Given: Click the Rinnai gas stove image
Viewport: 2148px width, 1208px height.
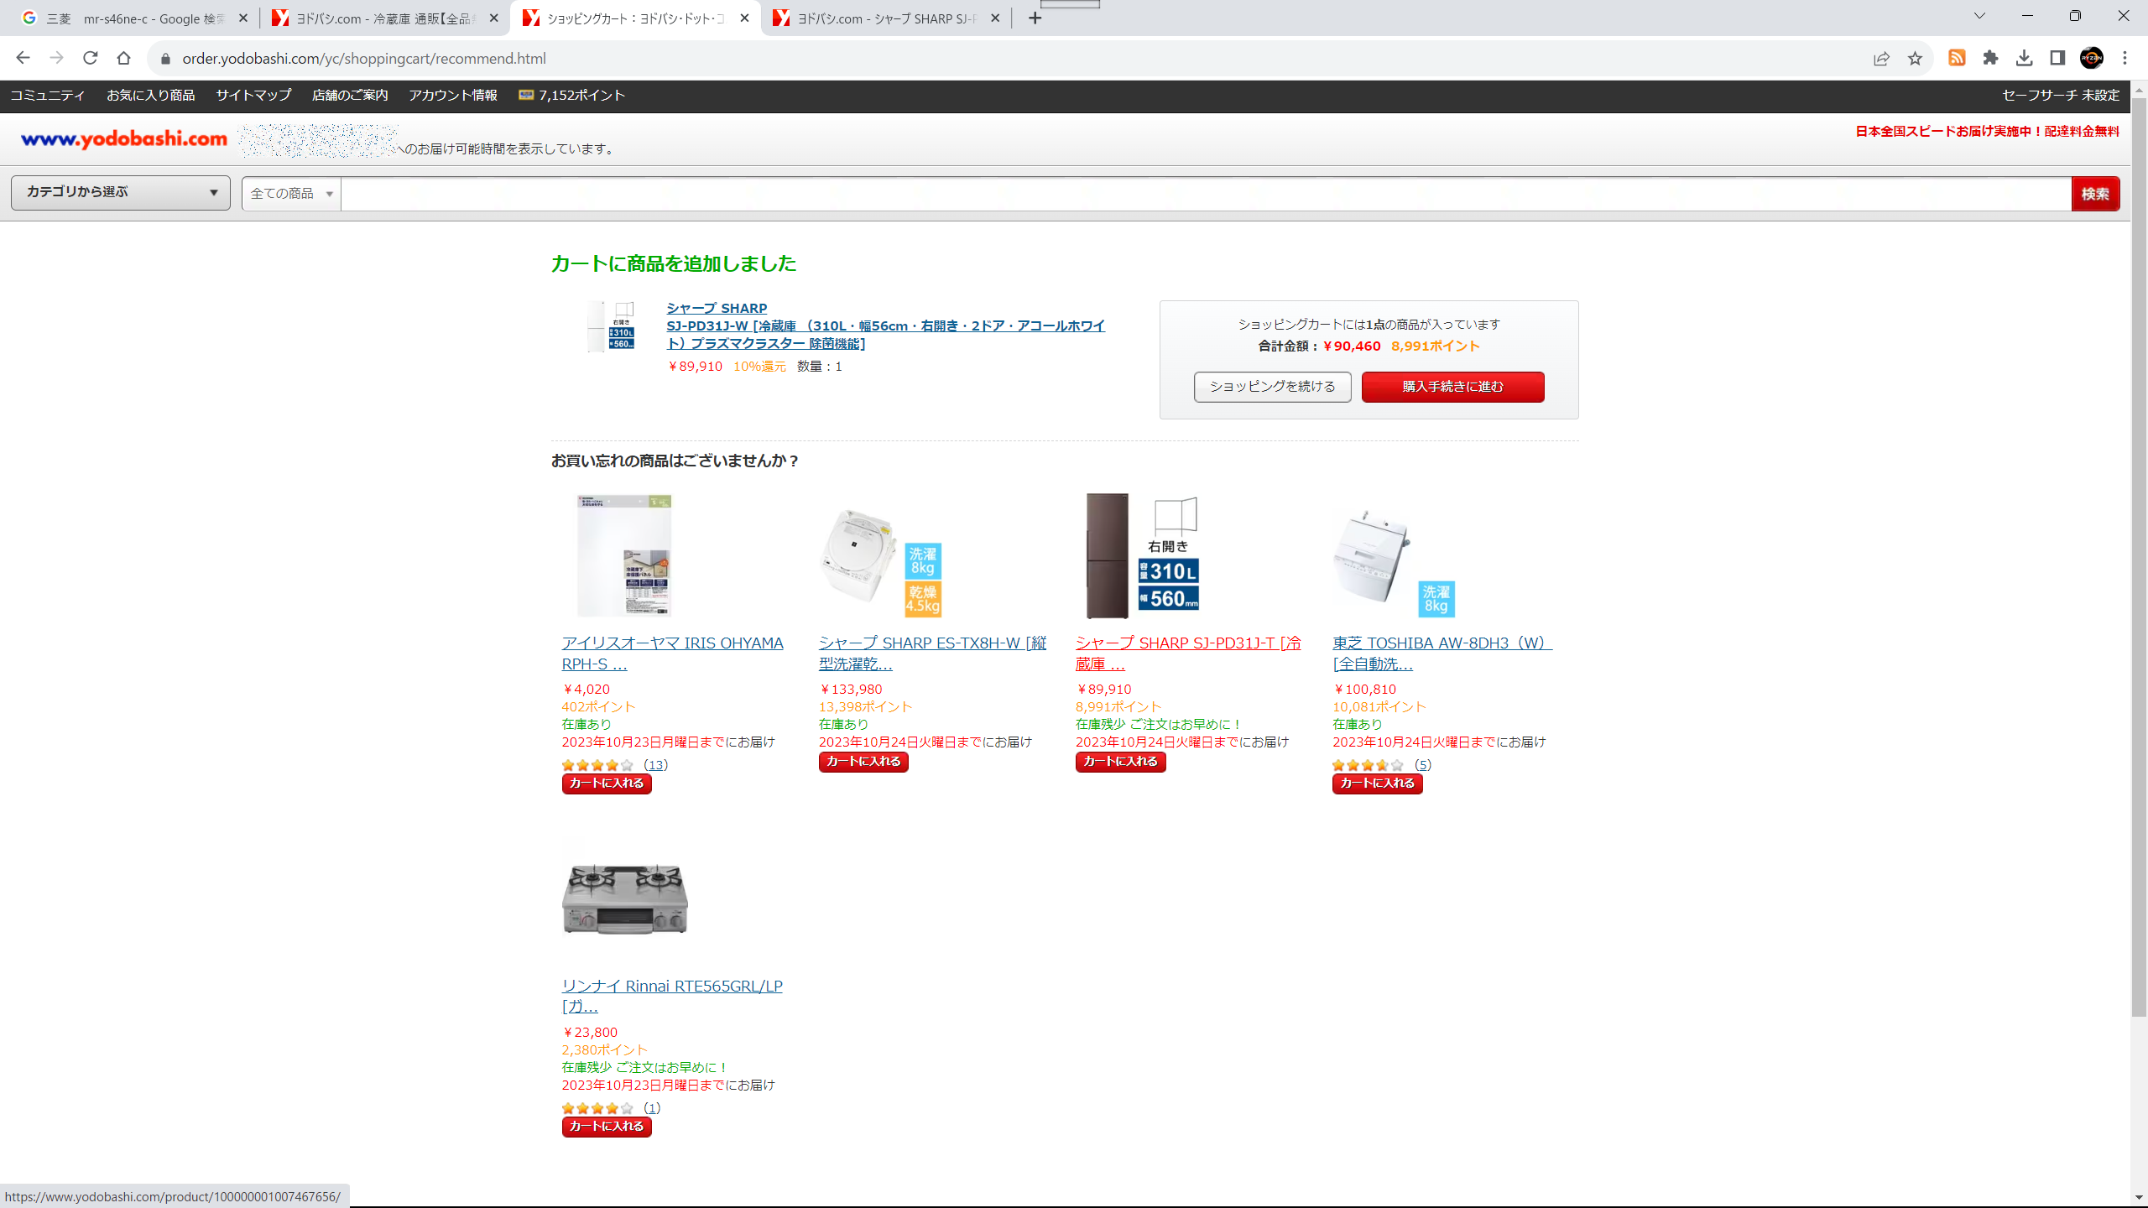Looking at the screenshot, I should click(625, 899).
